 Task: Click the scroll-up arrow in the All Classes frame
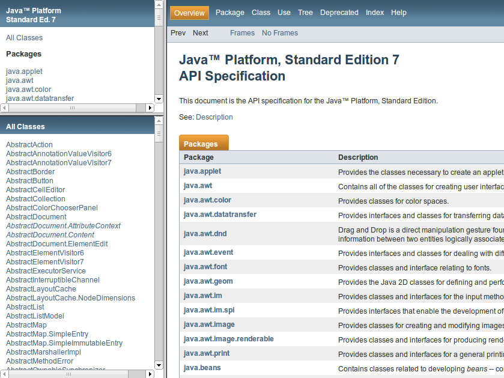159,120
